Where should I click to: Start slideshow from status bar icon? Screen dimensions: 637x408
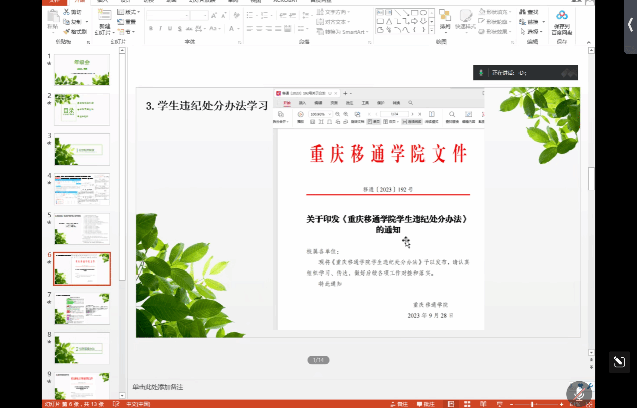tap(500, 404)
